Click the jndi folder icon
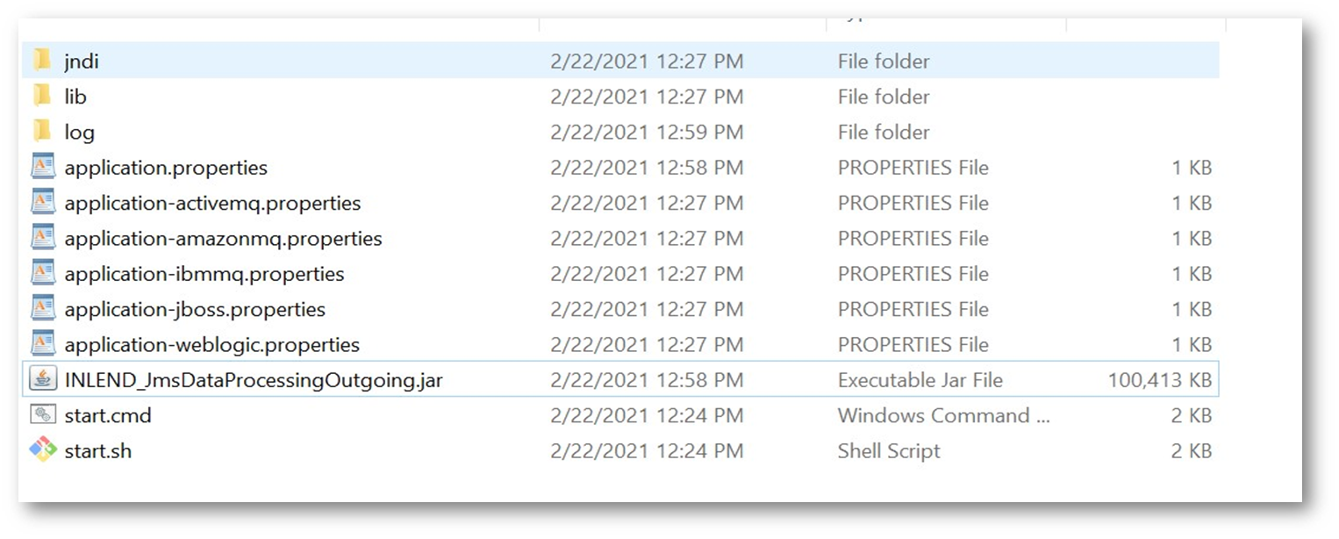Screen dimensions: 1339x539 pos(42,61)
